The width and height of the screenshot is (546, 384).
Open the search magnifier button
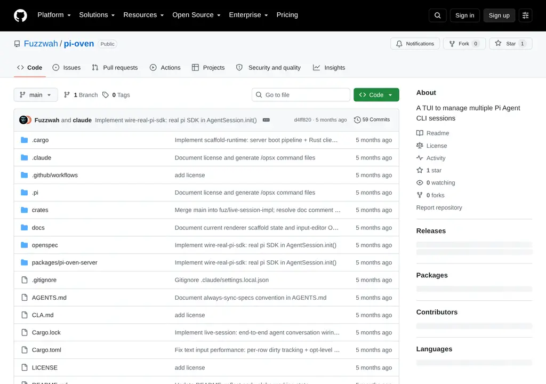pyautogui.click(x=437, y=15)
